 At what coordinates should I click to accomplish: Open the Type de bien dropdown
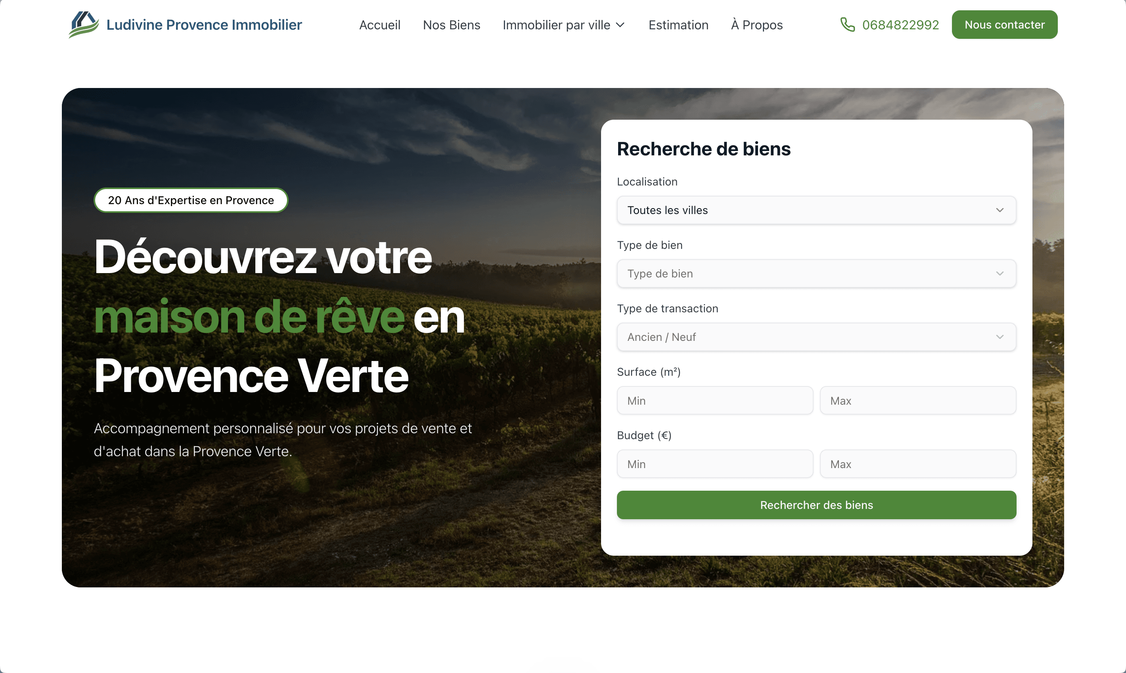click(816, 273)
